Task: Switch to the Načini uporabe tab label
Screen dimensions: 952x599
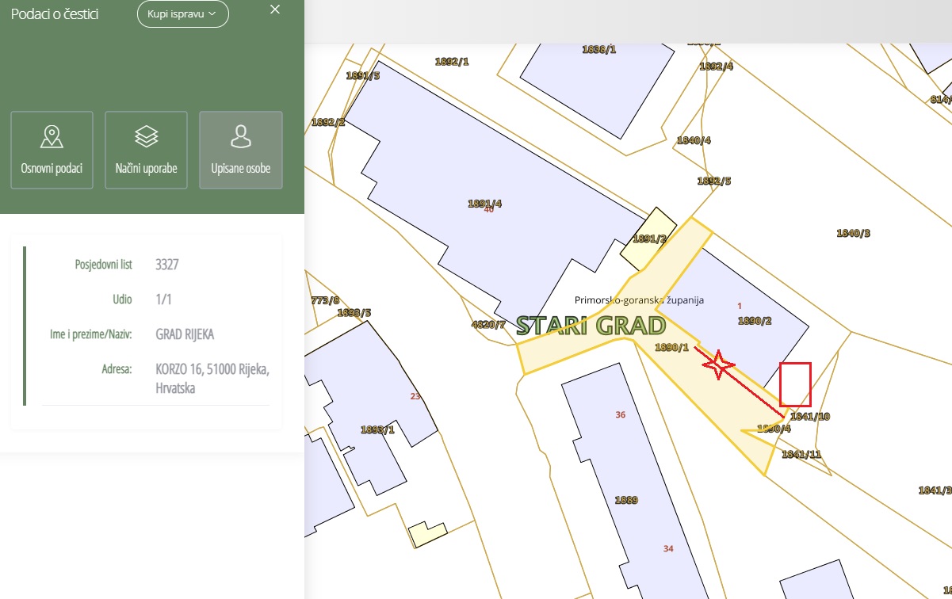Action: click(146, 169)
